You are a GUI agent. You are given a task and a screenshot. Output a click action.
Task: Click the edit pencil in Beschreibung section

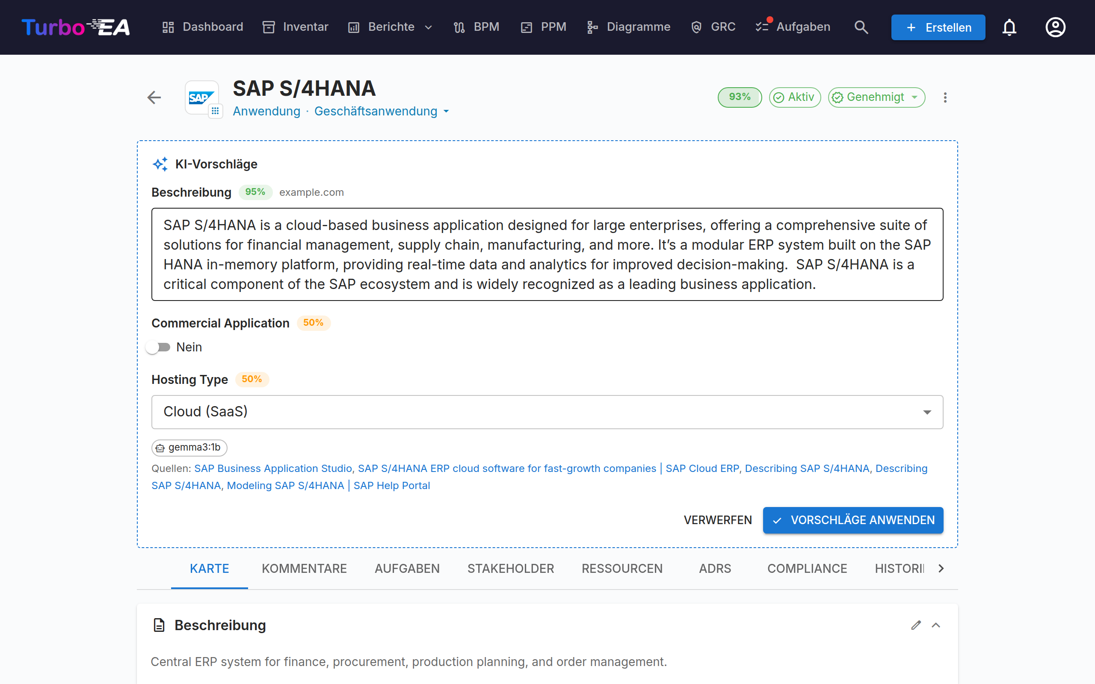pyautogui.click(x=916, y=625)
